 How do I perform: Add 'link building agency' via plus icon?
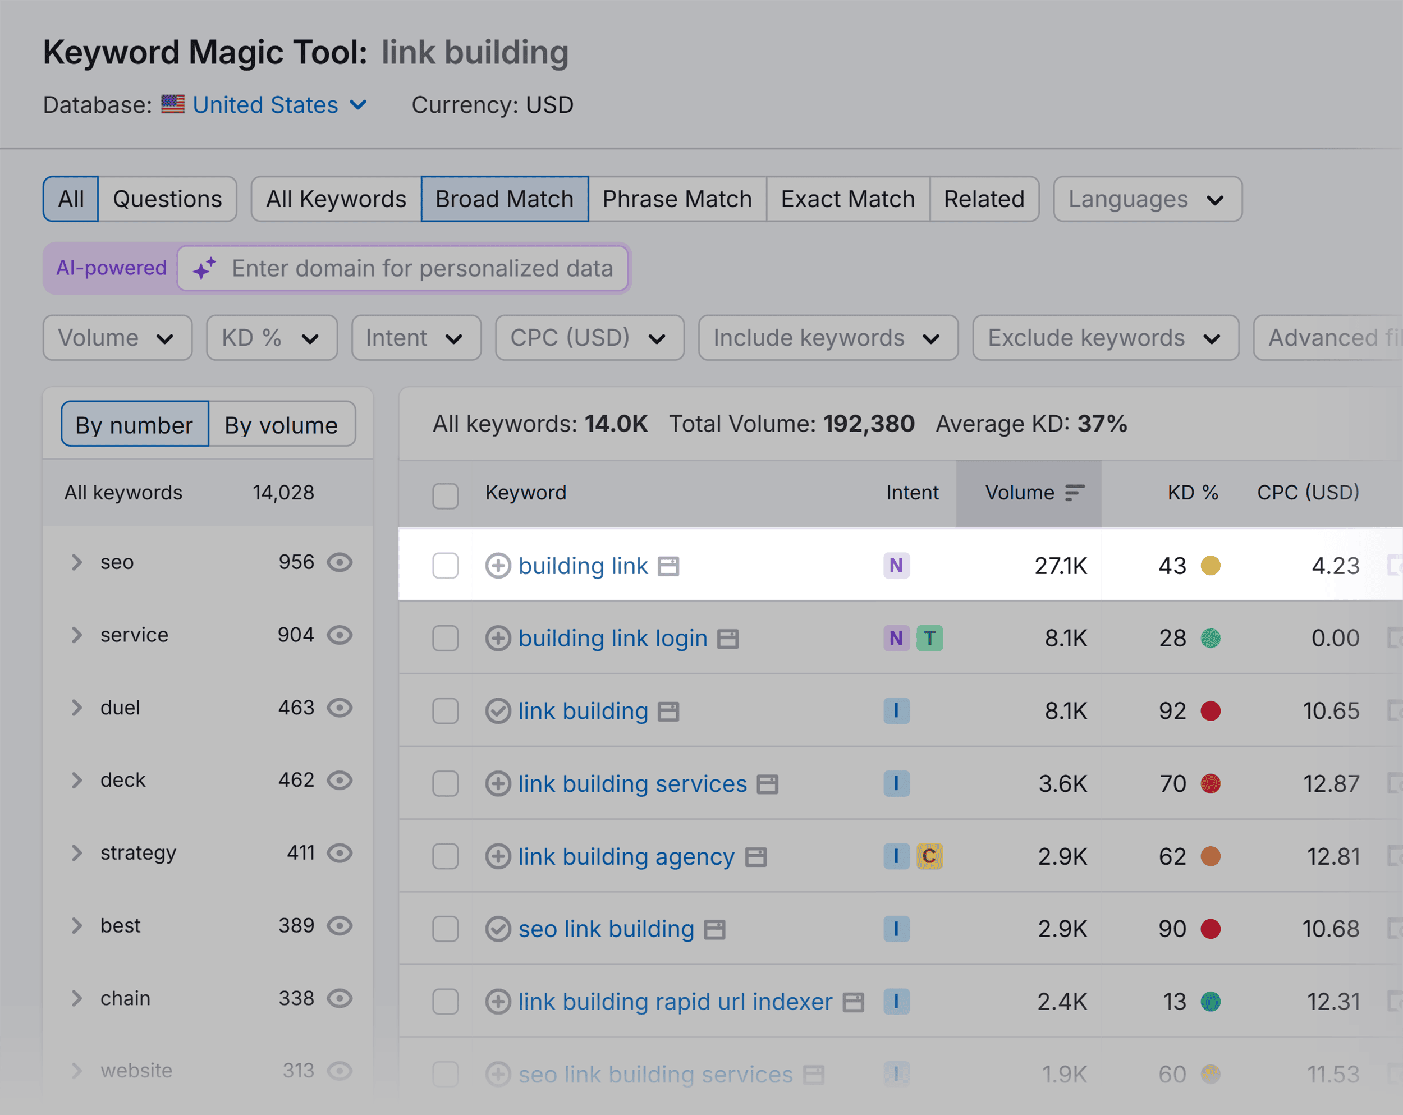498,857
